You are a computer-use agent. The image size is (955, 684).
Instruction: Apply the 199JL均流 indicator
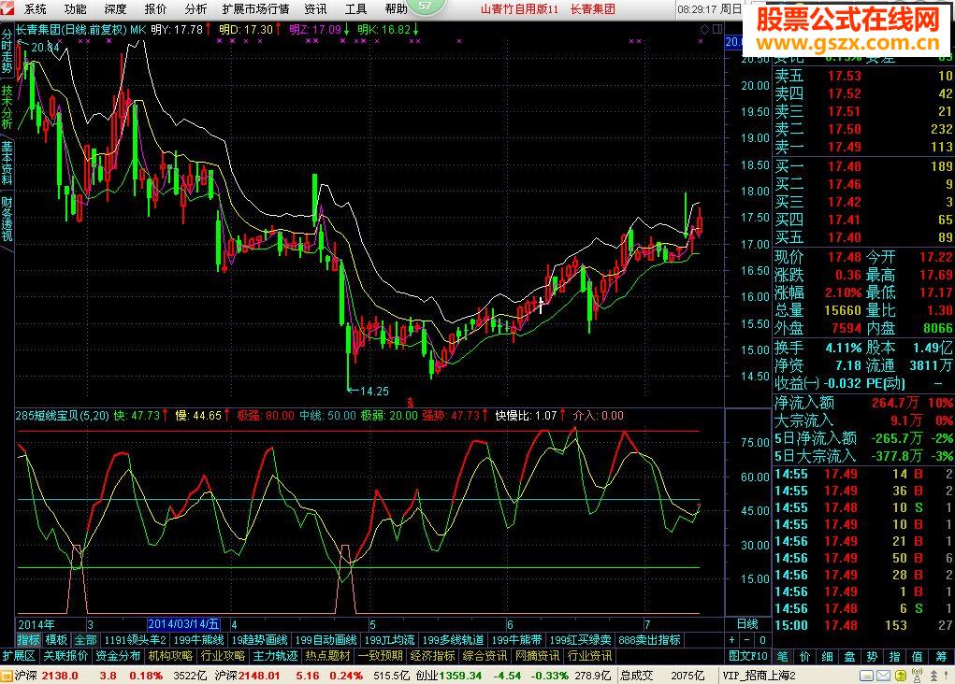[x=389, y=640]
